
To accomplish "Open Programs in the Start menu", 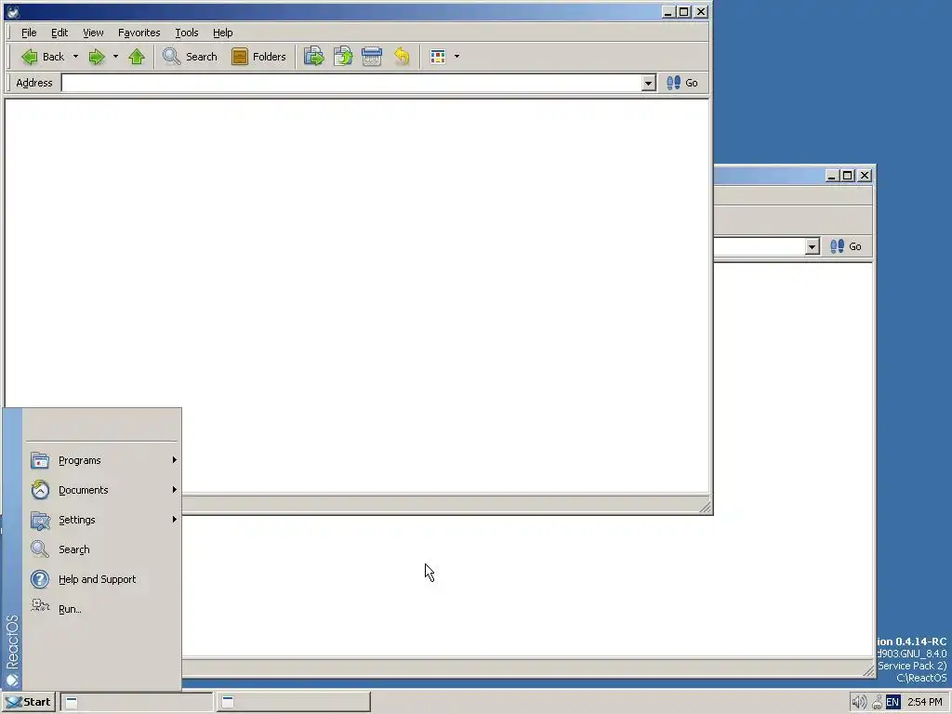I will 102,460.
